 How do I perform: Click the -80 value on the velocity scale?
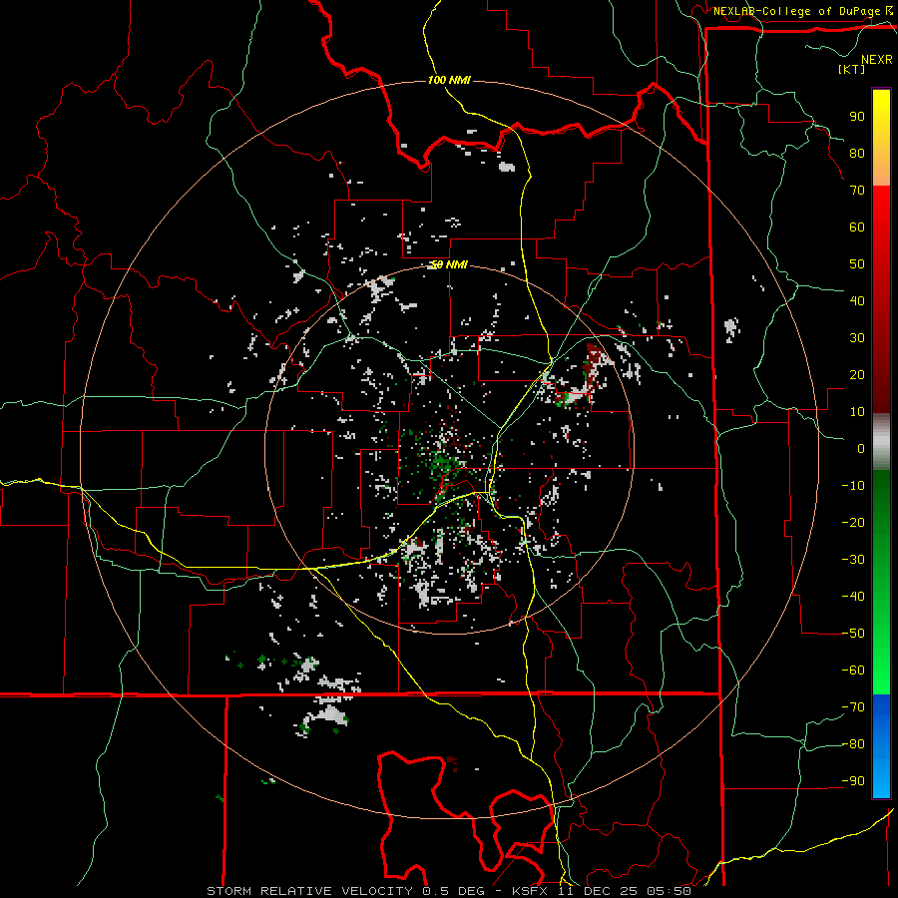coord(853,744)
